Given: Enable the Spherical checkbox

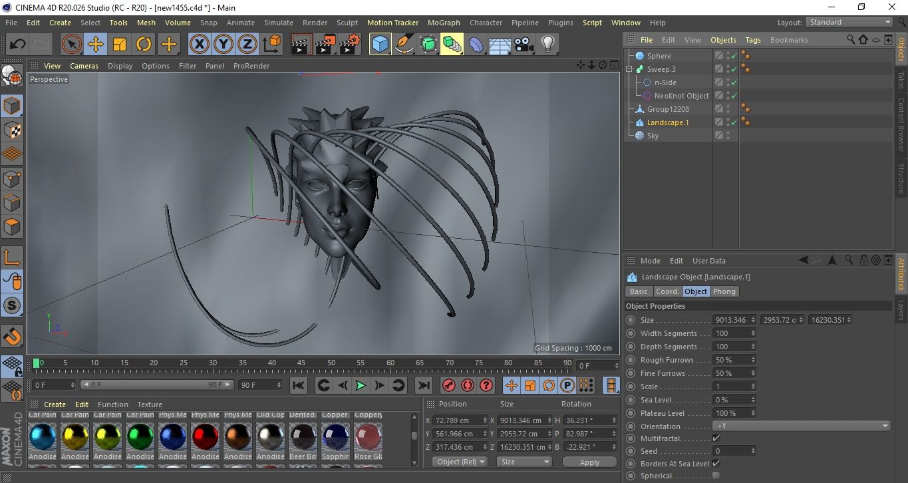Looking at the screenshot, I should [716, 476].
